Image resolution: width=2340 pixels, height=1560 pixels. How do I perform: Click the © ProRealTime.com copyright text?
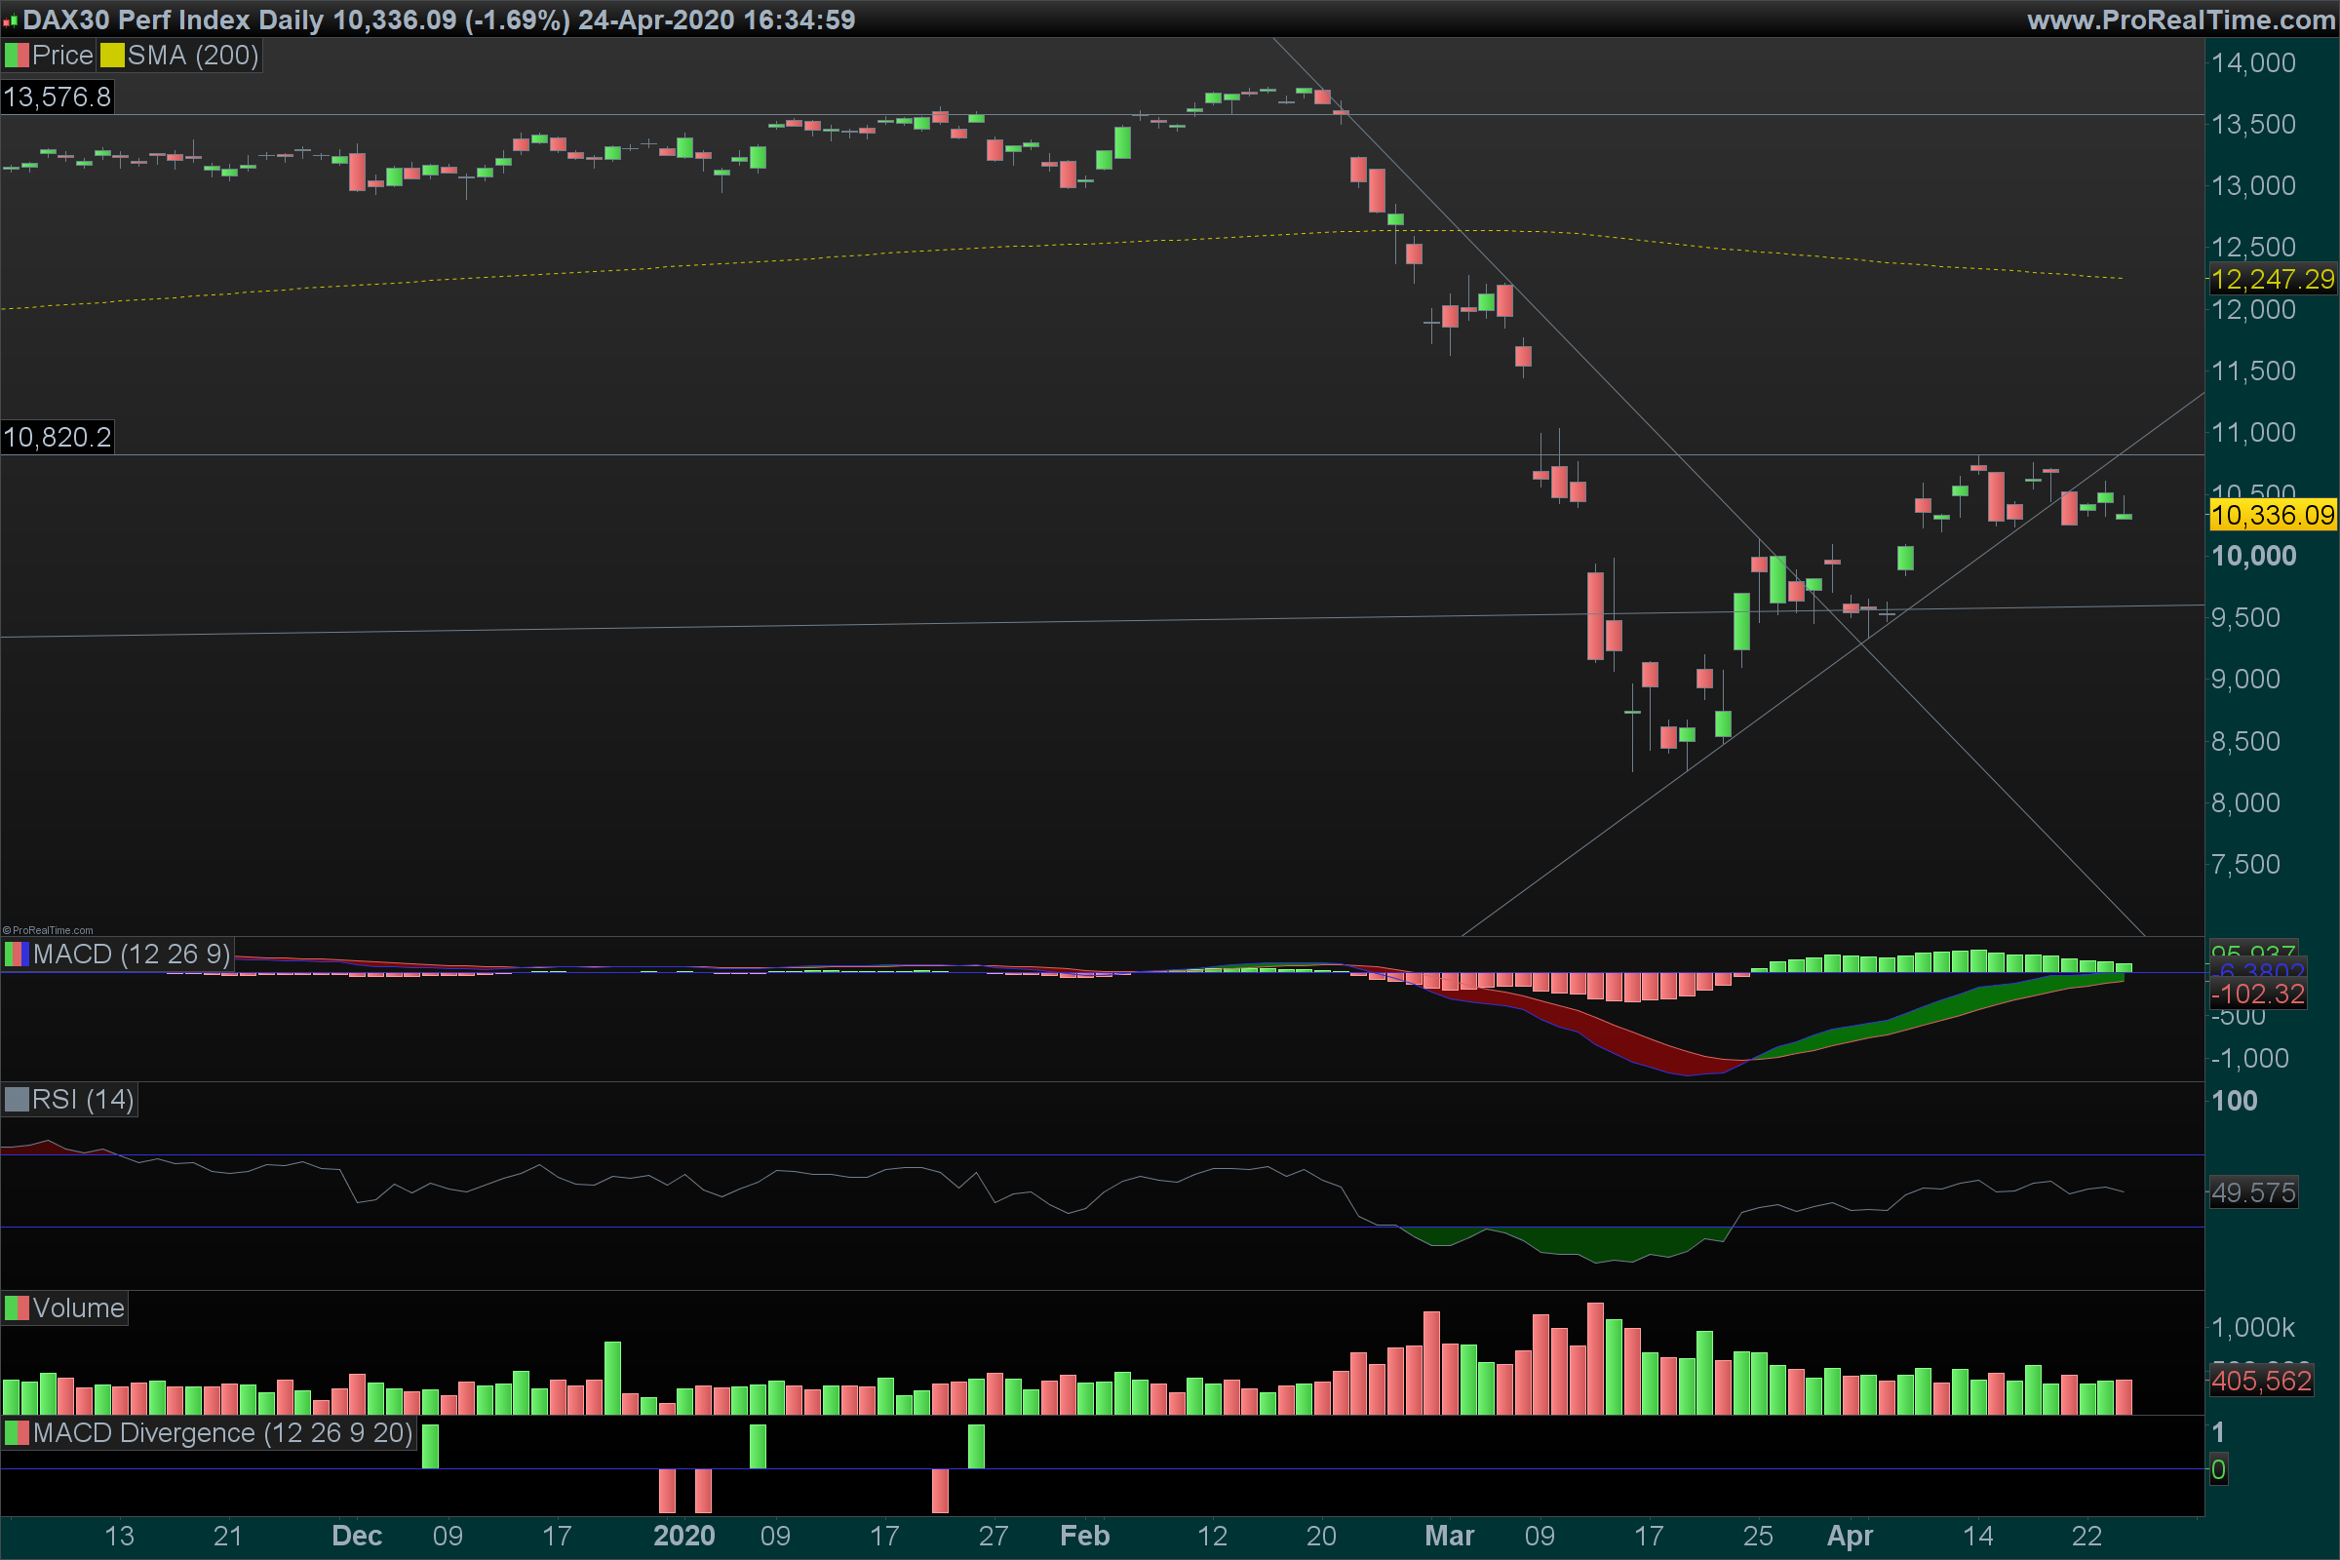click(x=48, y=930)
